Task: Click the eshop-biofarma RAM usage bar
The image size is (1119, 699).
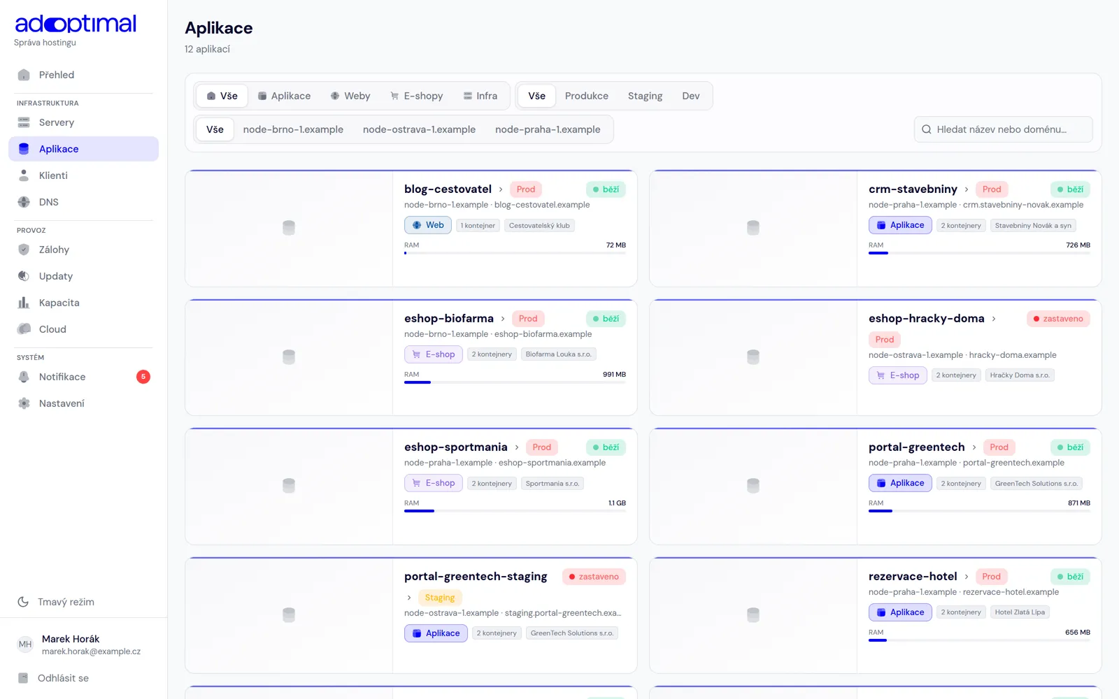Action: pyautogui.click(x=515, y=382)
